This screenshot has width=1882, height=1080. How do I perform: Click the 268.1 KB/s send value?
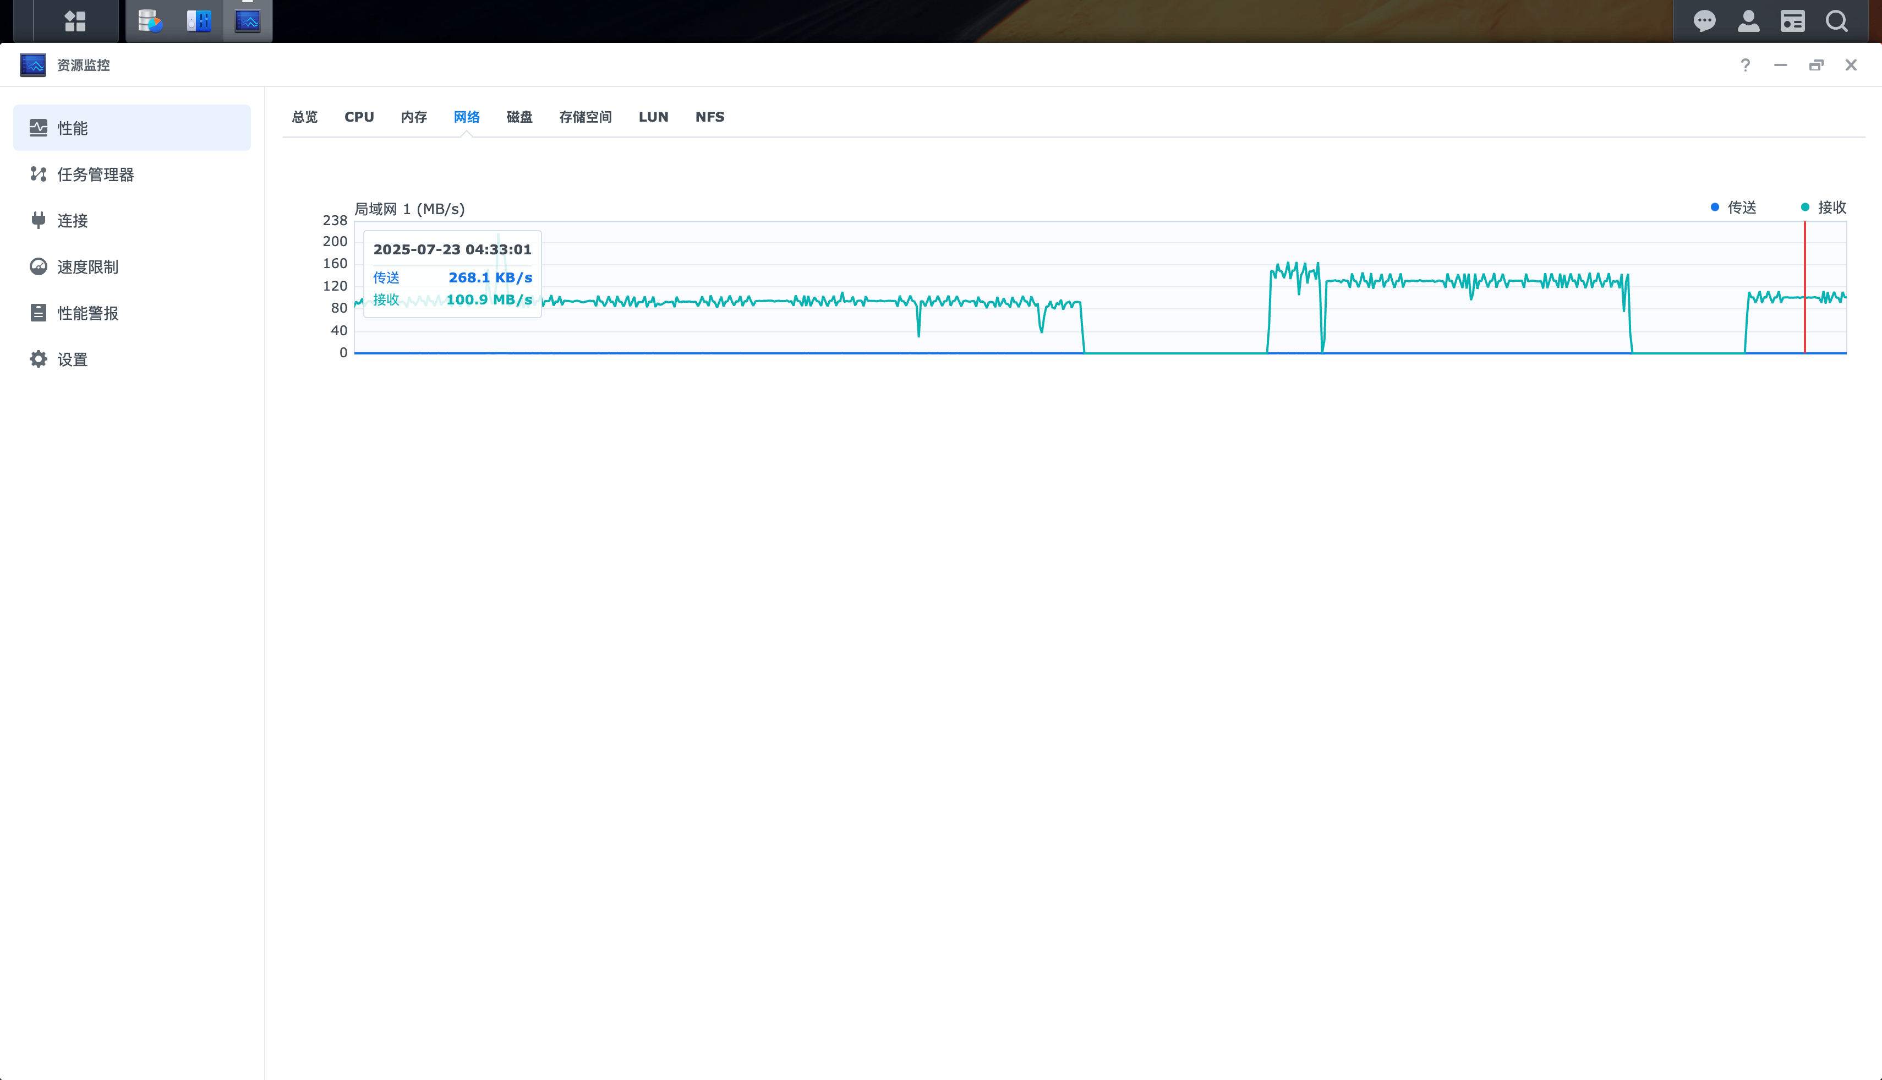pyautogui.click(x=490, y=277)
